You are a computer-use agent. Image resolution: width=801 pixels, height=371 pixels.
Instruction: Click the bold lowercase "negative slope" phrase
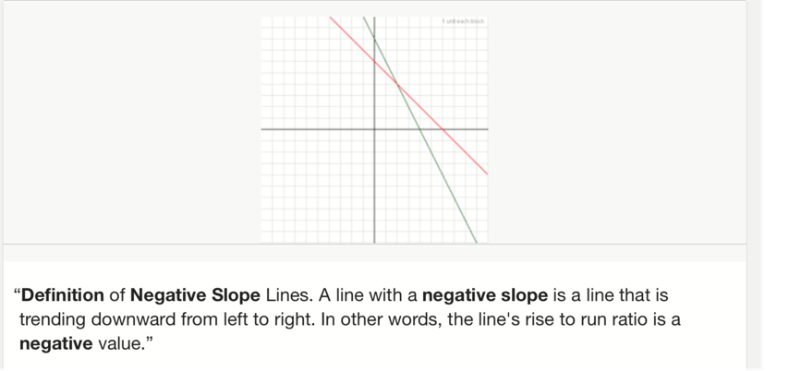tap(485, 296)
